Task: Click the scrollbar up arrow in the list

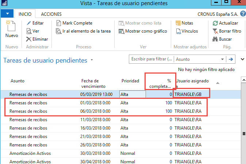Action: point(244,80)
